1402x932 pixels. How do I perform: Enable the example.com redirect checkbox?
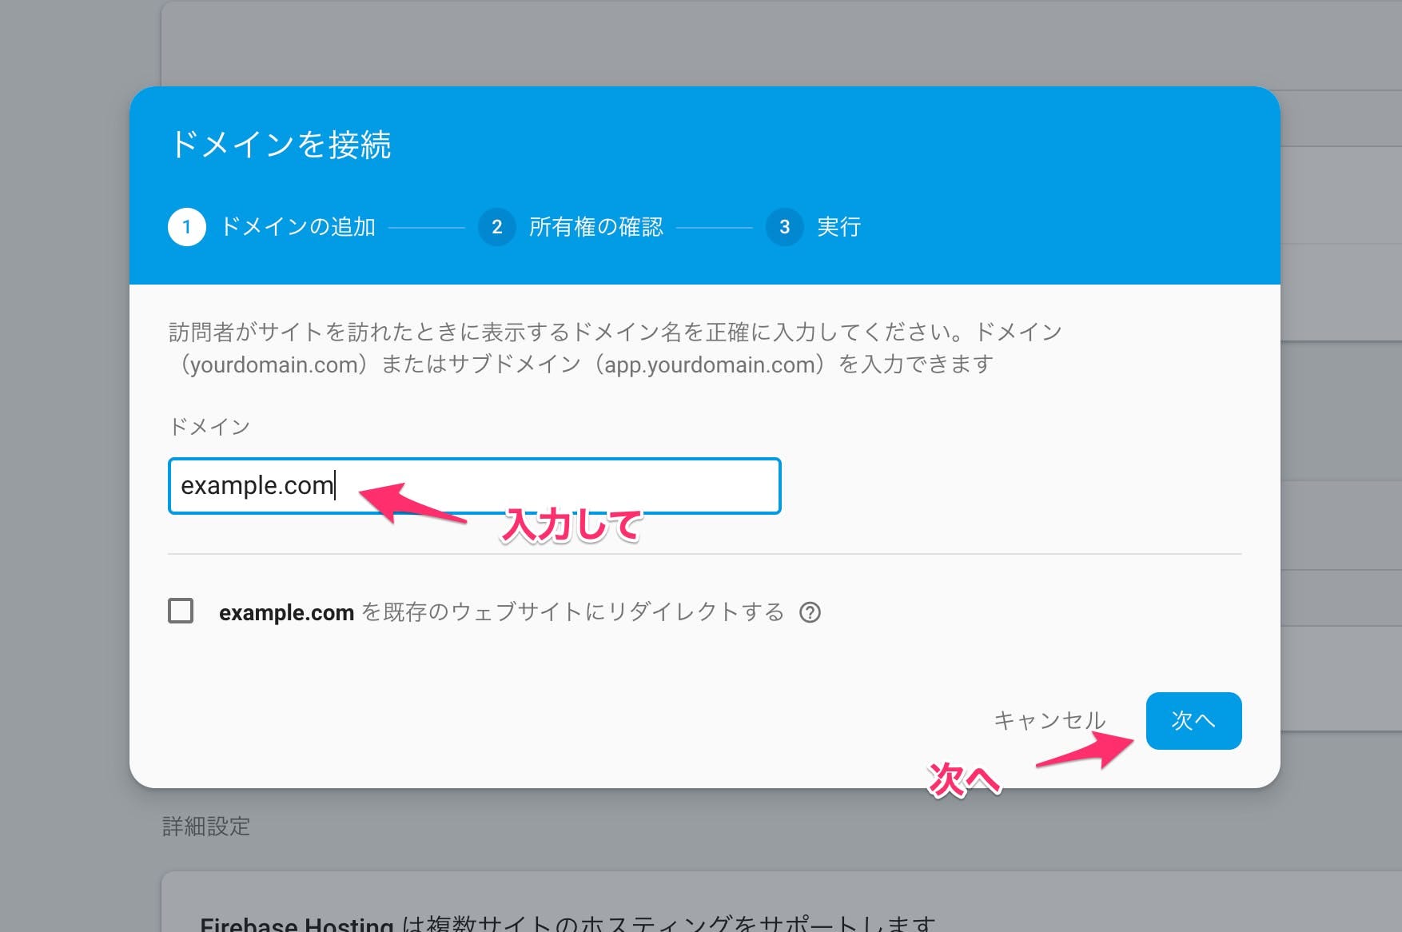181,612
